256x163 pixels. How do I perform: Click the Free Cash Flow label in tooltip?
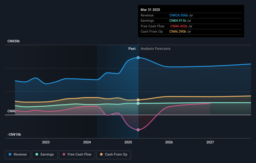click(152, 26)
